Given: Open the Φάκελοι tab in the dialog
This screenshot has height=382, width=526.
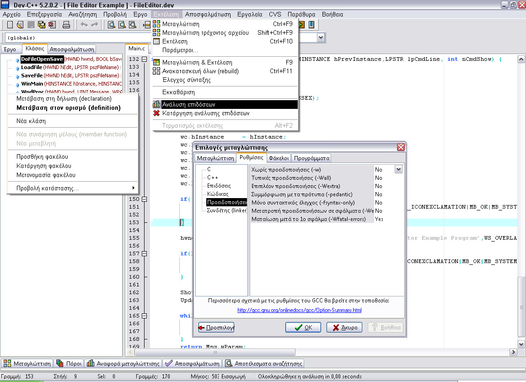Looking at the screenshot, I should coord(279,158).
